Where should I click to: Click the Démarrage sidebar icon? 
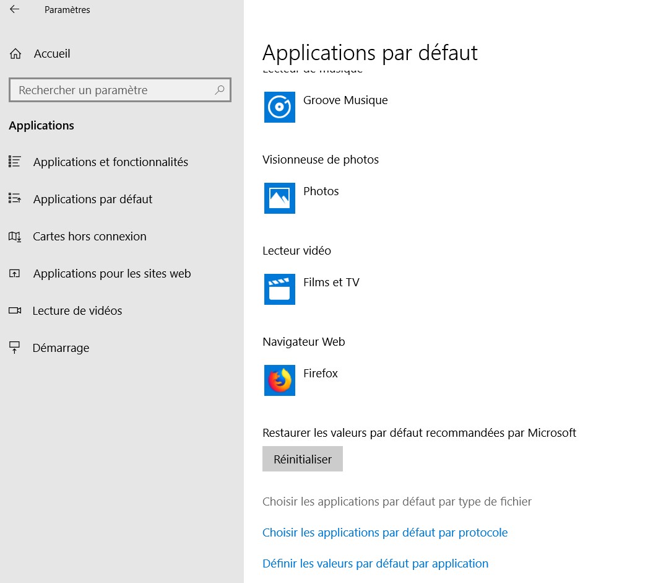click(15, 348)
